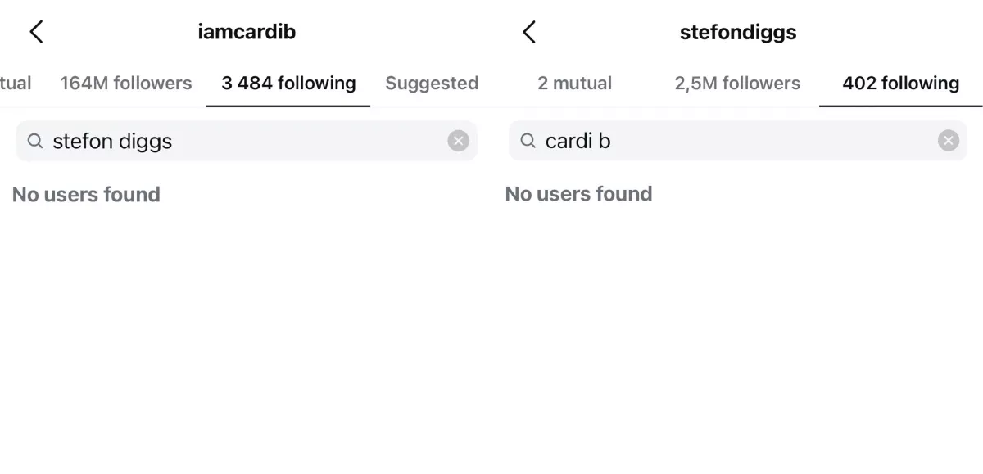Viewport: 983px width, 474px height.
Task: Click the partially visible mutual tab on the left
Action: (x=16, y=83)
